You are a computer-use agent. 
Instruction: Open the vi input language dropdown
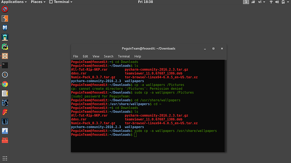261,2
